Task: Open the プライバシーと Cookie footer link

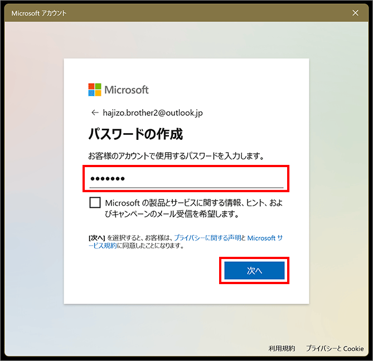Action: pos(335,348)
